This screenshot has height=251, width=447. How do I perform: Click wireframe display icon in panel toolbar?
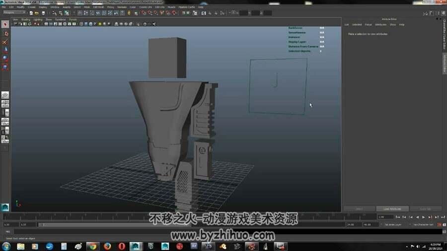click(x=81, y=24)
